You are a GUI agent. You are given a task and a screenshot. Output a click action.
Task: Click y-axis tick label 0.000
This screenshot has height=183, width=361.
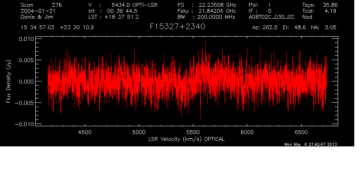(x=26, y=81)
